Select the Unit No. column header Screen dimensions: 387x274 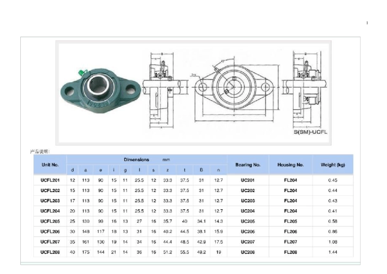(x=50, y=165)
